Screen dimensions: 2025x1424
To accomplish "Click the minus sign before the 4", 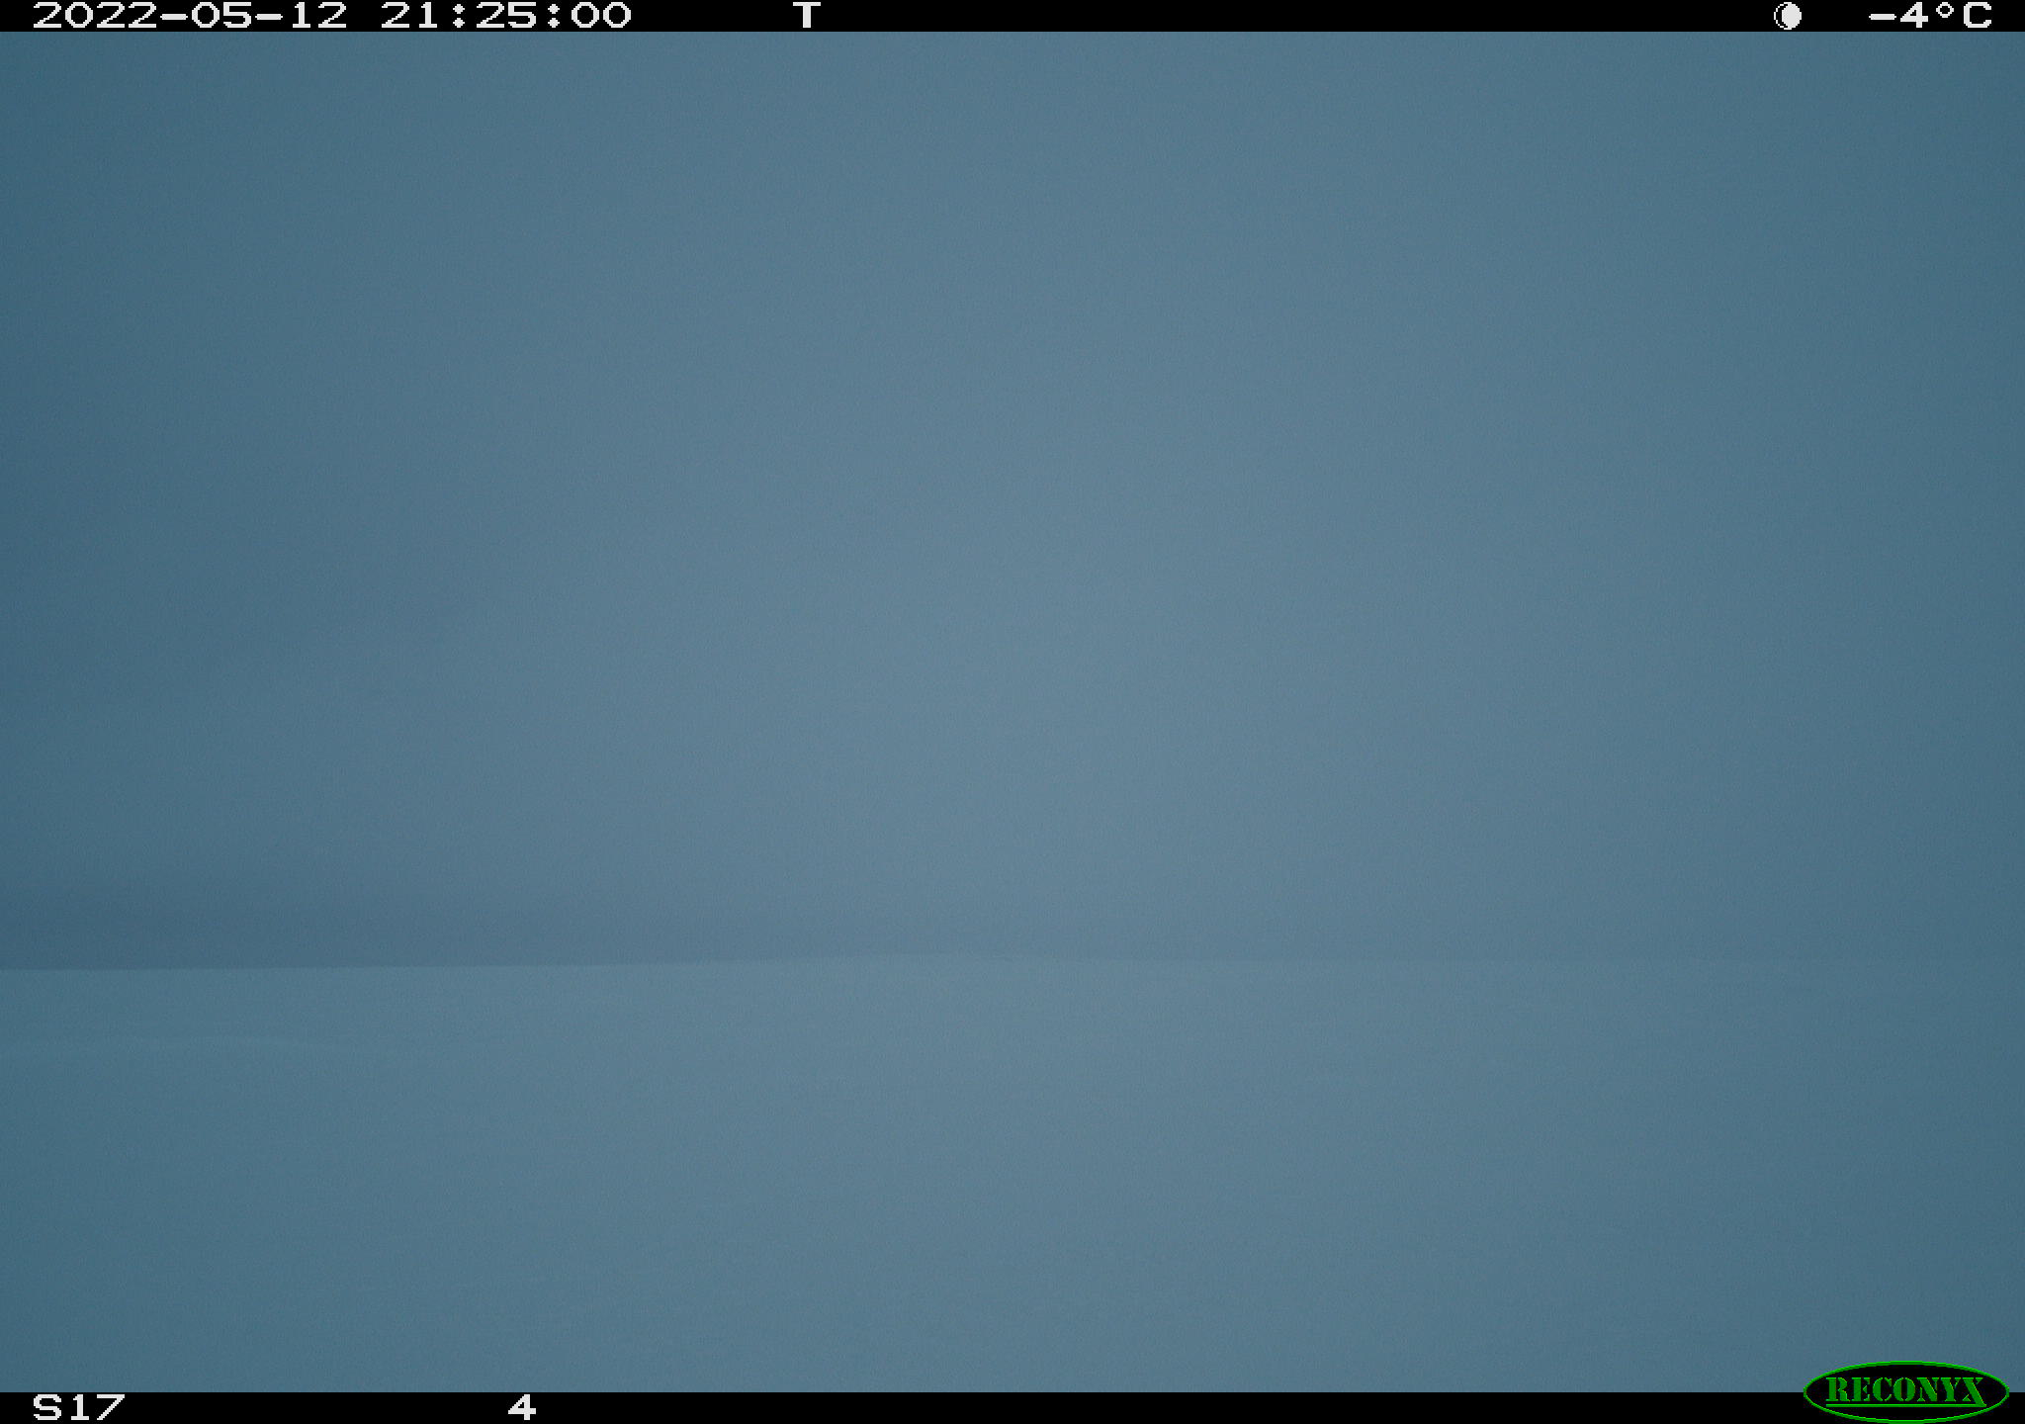I will 1882,16.
